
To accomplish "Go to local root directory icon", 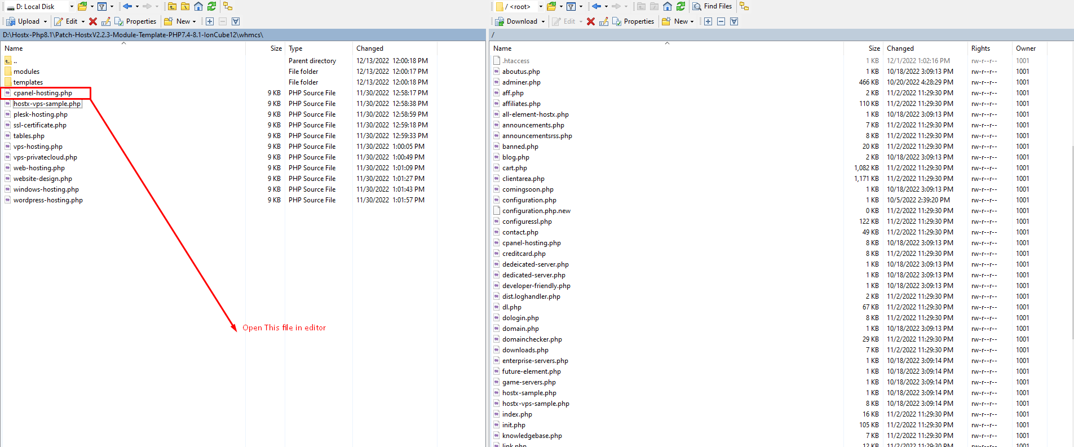I will pos(185,6).
